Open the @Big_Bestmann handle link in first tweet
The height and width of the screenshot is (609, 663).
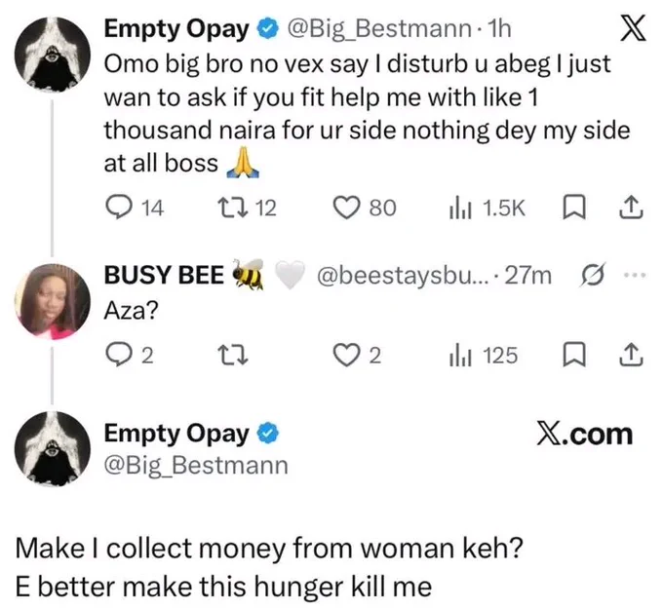pyautogui.click(x=379, y=28)
